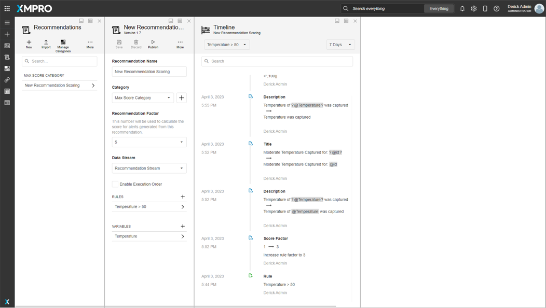
Task: Open More menu in Recommendations panel
Action: [x=90, y=44]
